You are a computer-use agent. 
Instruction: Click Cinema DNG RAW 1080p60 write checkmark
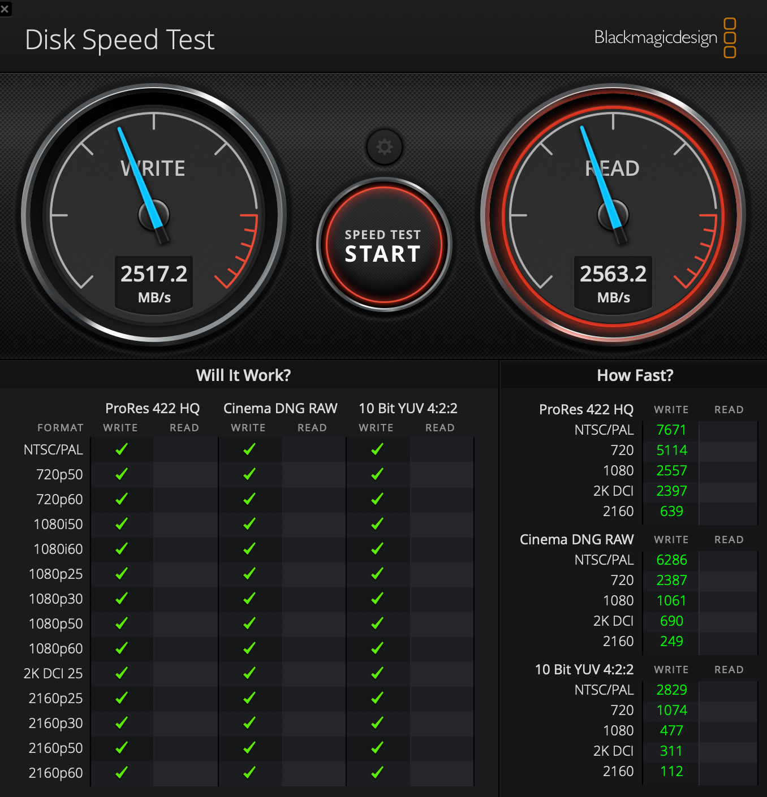[x=249, y=648]
